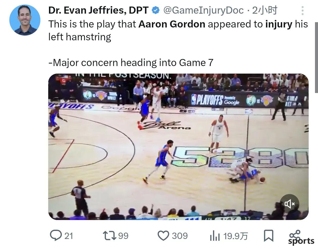Click the bolded word injury

(x=279, y=24)
